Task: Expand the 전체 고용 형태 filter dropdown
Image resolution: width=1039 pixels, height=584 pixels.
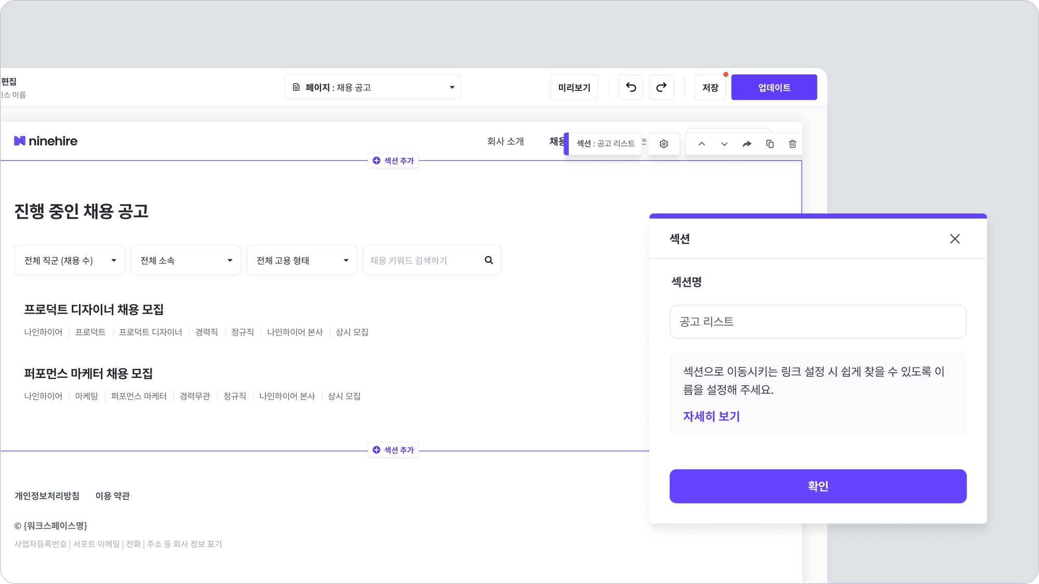Action: tap(301, 260)
